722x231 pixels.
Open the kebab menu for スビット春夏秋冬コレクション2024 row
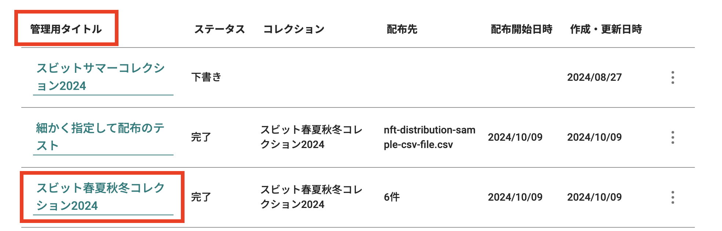click(672, 197)
